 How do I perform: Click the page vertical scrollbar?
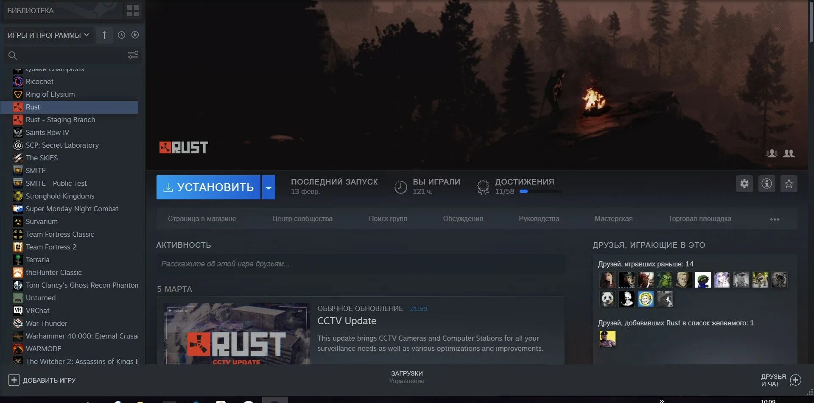[811, 21]
